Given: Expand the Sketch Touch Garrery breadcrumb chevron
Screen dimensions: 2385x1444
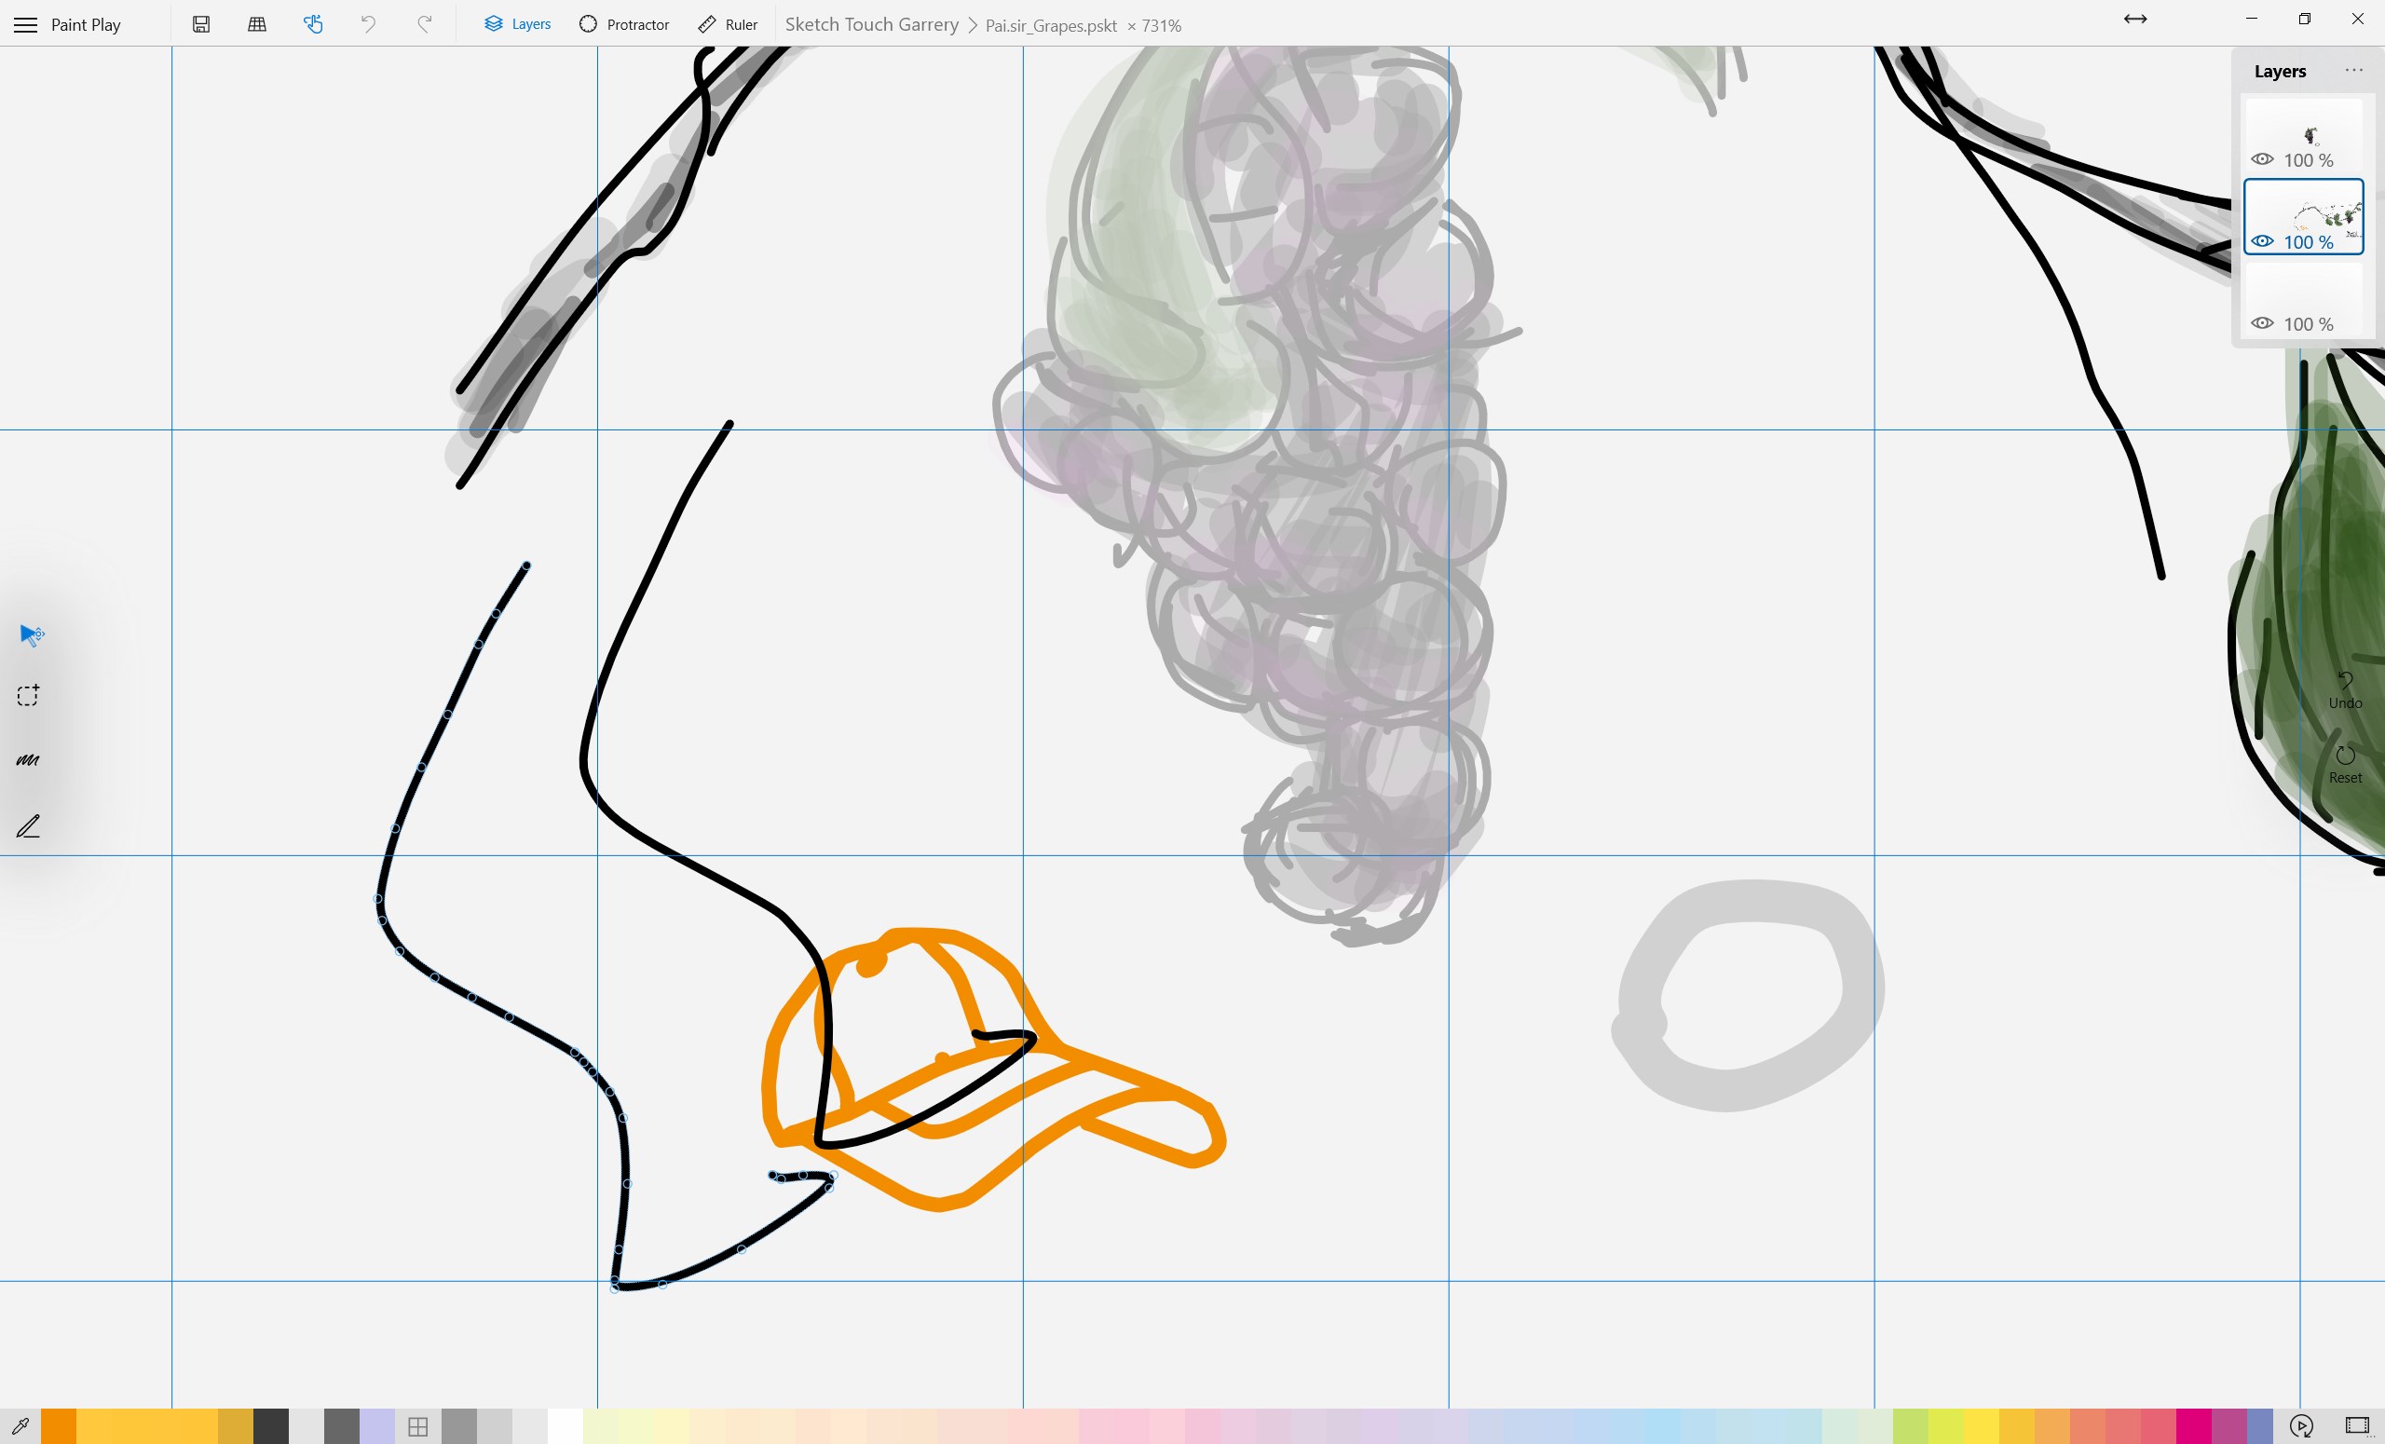Looking at the screenshot, I should point(972,25).
